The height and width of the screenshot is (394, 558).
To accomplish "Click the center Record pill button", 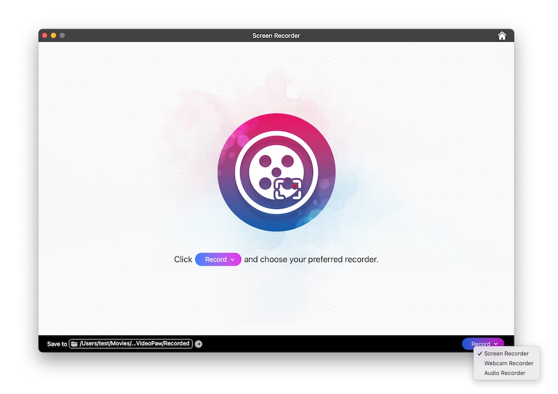I will [x=216, y=260].
